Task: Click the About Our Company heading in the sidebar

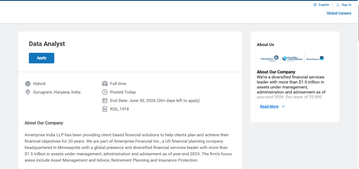Action: (276, 72)
